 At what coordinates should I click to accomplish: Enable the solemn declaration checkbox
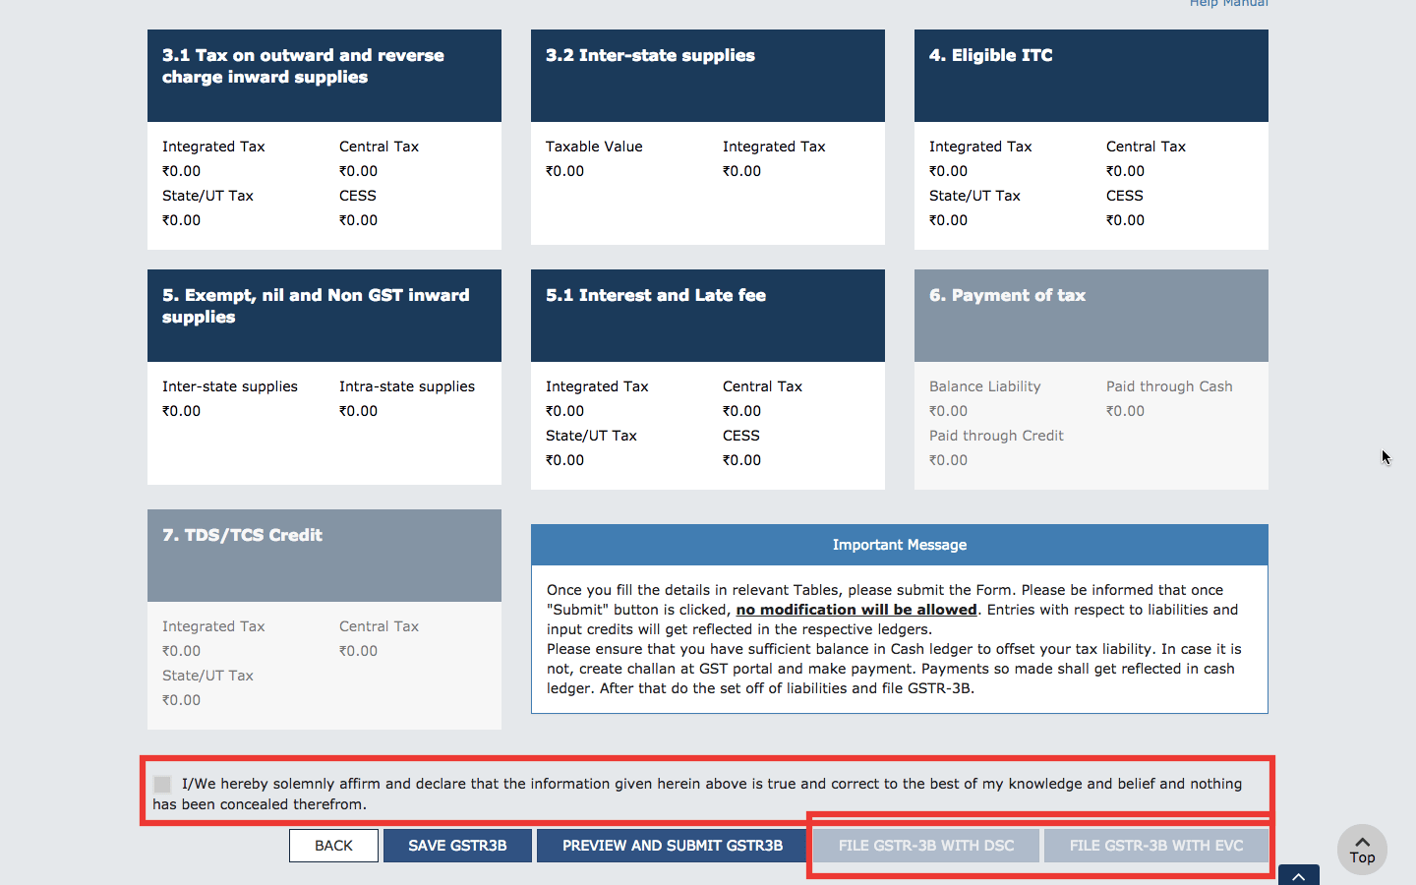coord(161,784)
